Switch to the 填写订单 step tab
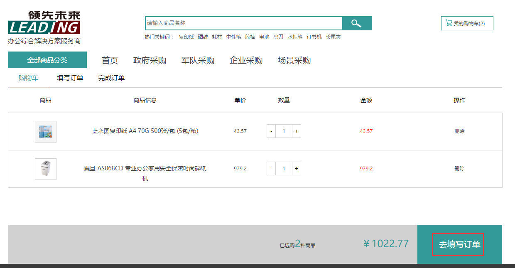The image size is (515, 268). [70, 78]
